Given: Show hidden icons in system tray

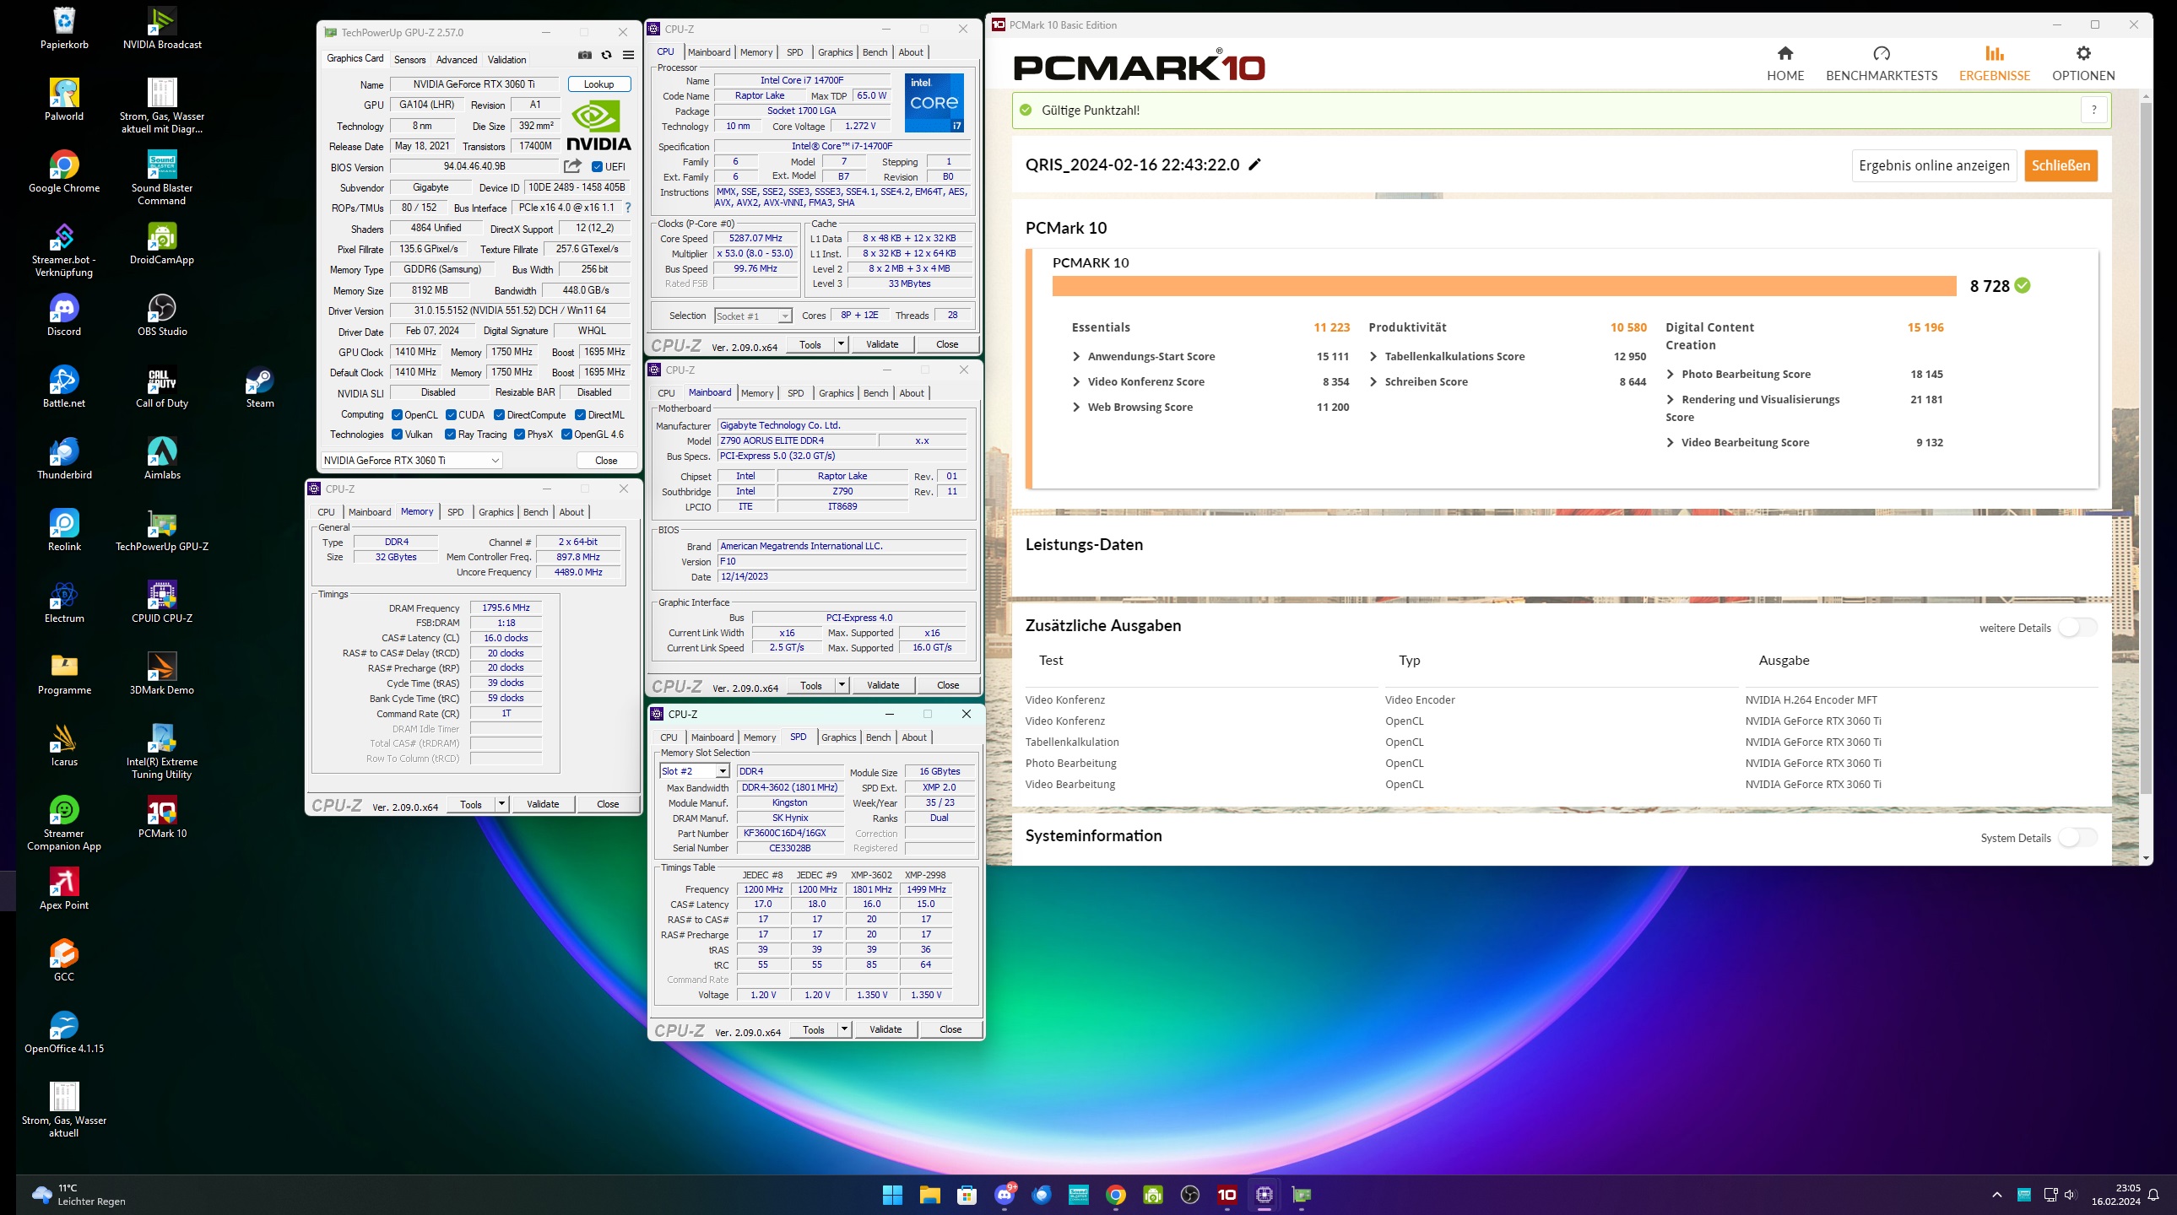Looking at the screenshot, I should click(x=1996, y=1195).
